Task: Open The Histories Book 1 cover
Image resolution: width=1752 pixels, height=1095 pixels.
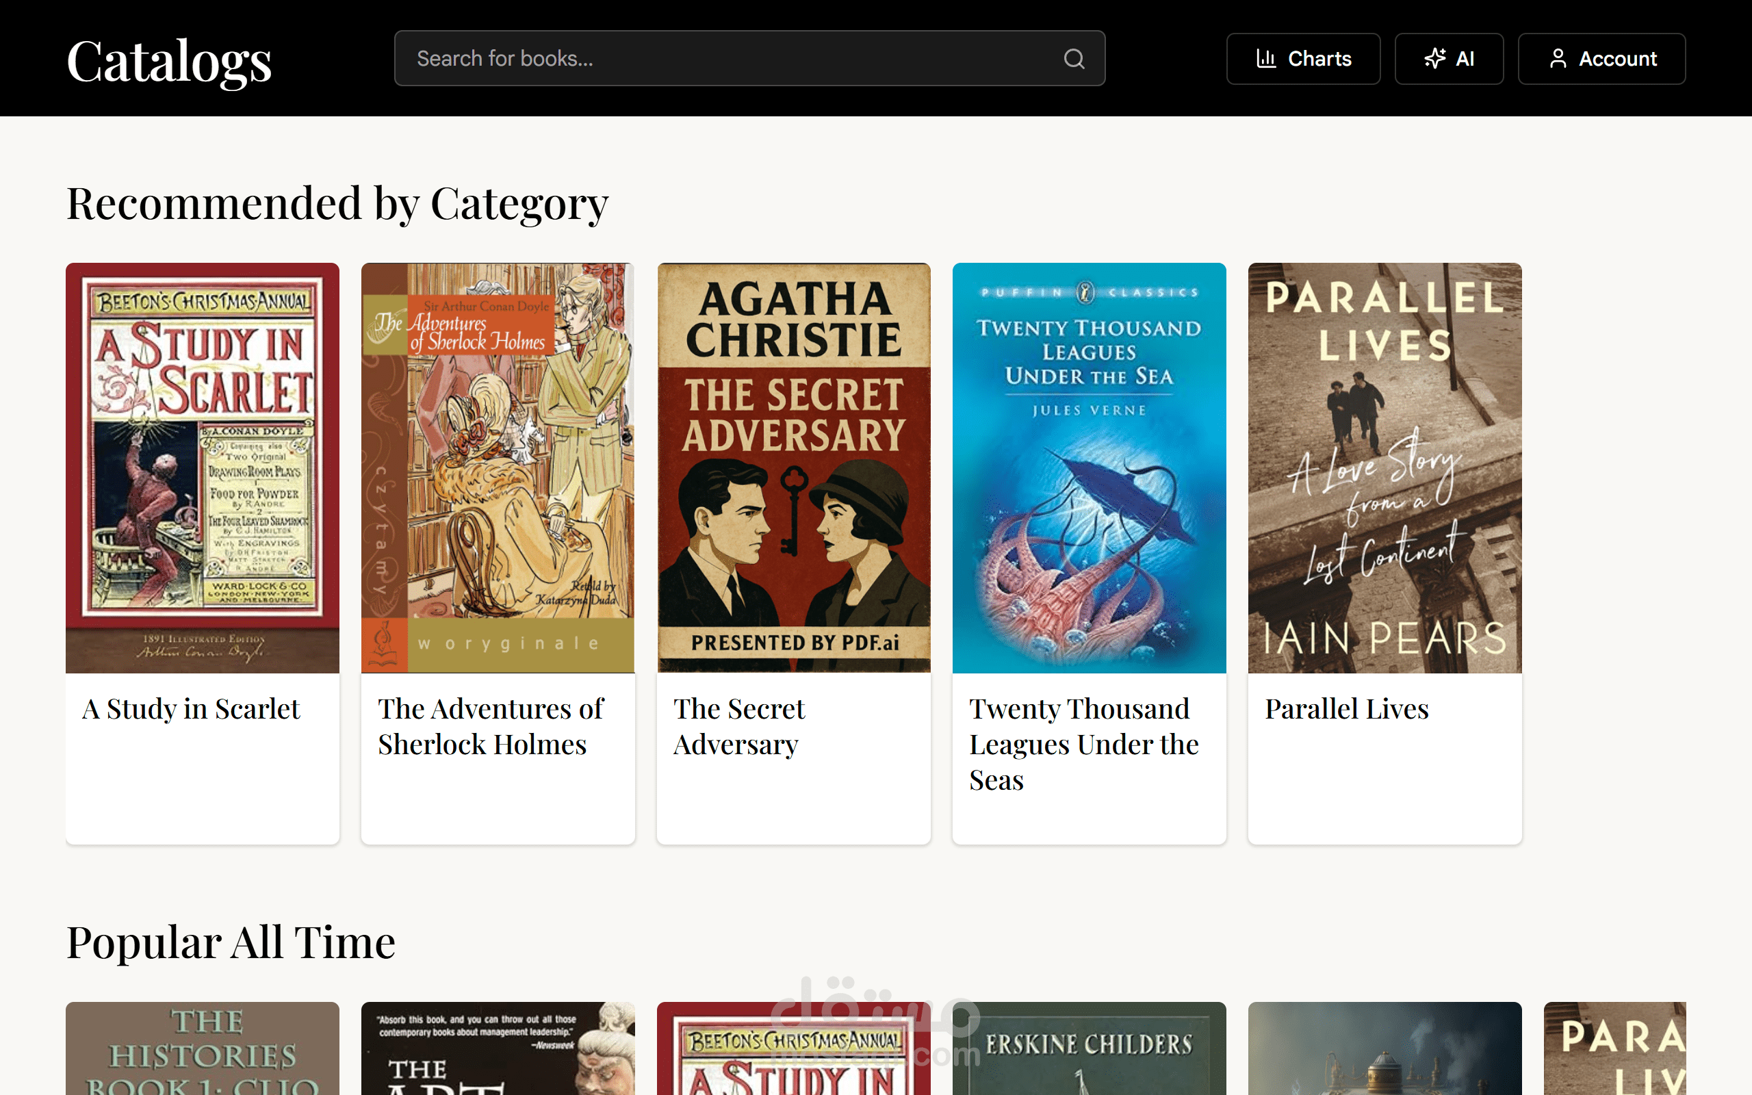Action: [203, 1048]
